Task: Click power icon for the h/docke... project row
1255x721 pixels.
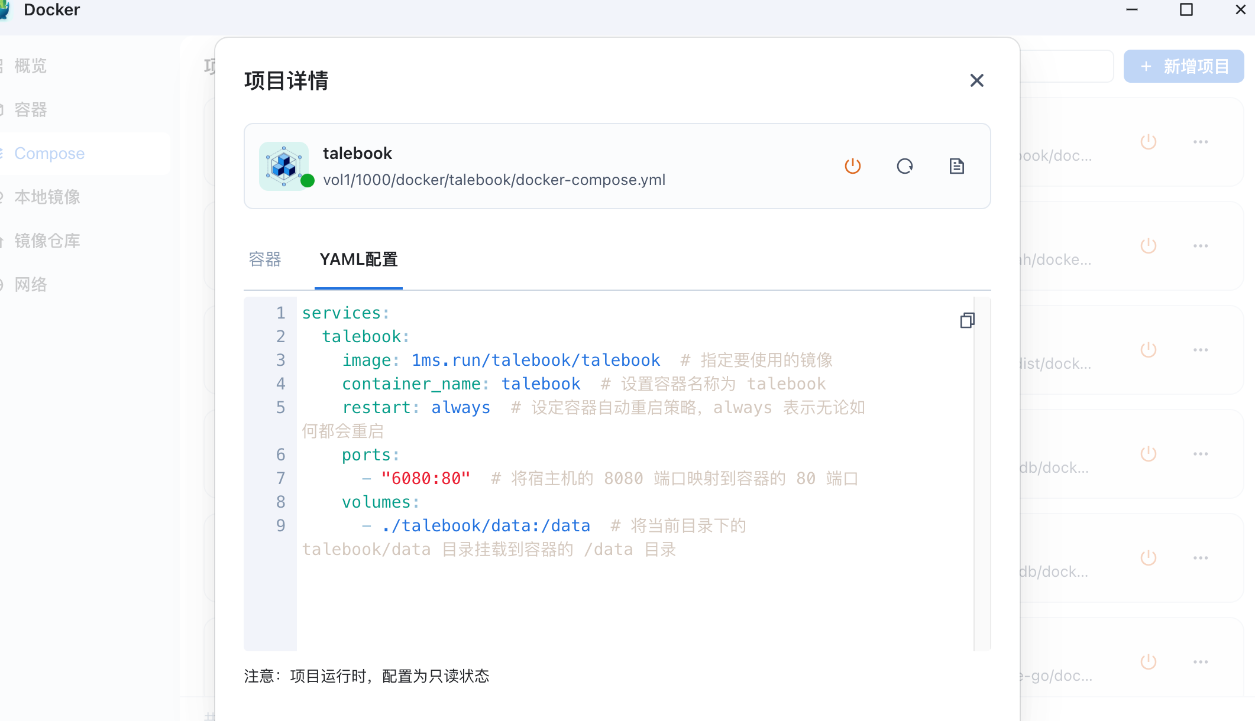Action: [1148, 246]
